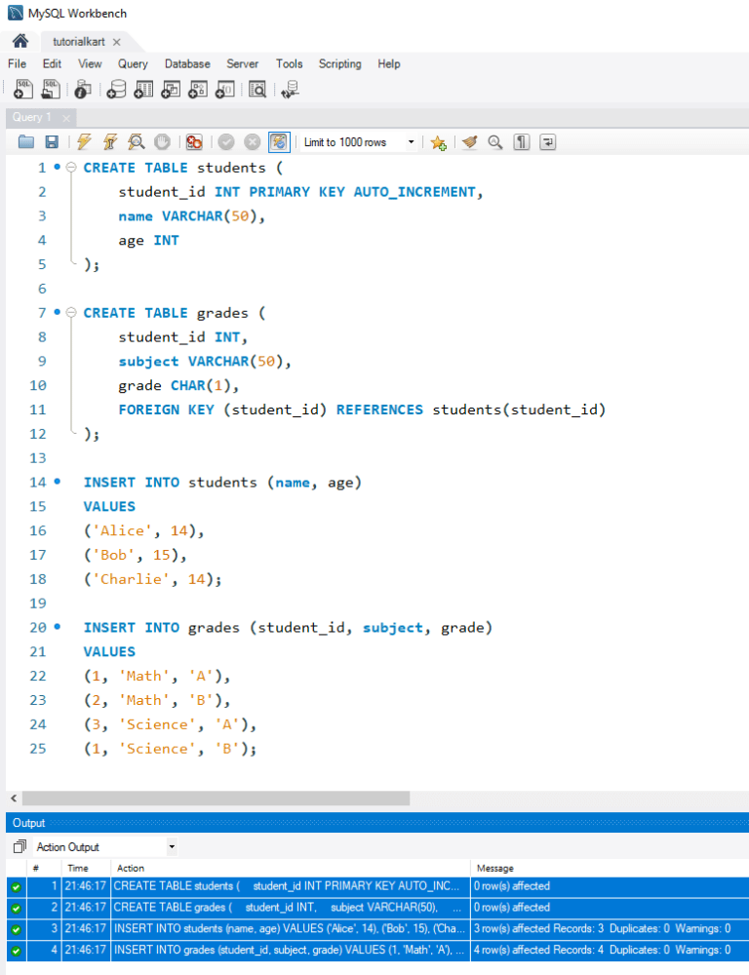Reconnect to DBMS icon
The height and width of the screenshot is (975, 749).
pyautogui.click(x=290, y=90)
